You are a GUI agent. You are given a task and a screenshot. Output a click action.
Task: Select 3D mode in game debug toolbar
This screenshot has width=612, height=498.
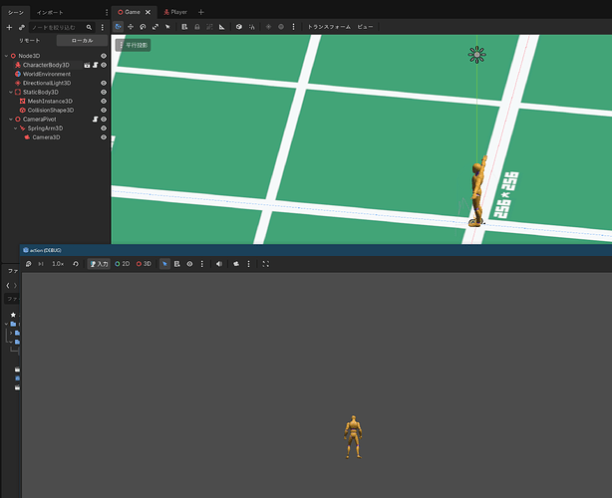click(144, 264)
